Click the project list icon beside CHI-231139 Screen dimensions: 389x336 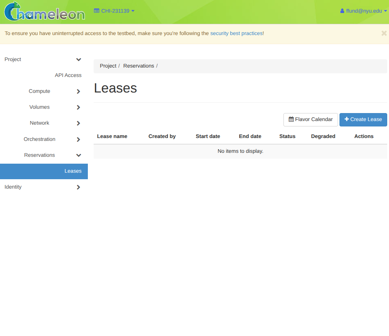[x=97, y=11]
